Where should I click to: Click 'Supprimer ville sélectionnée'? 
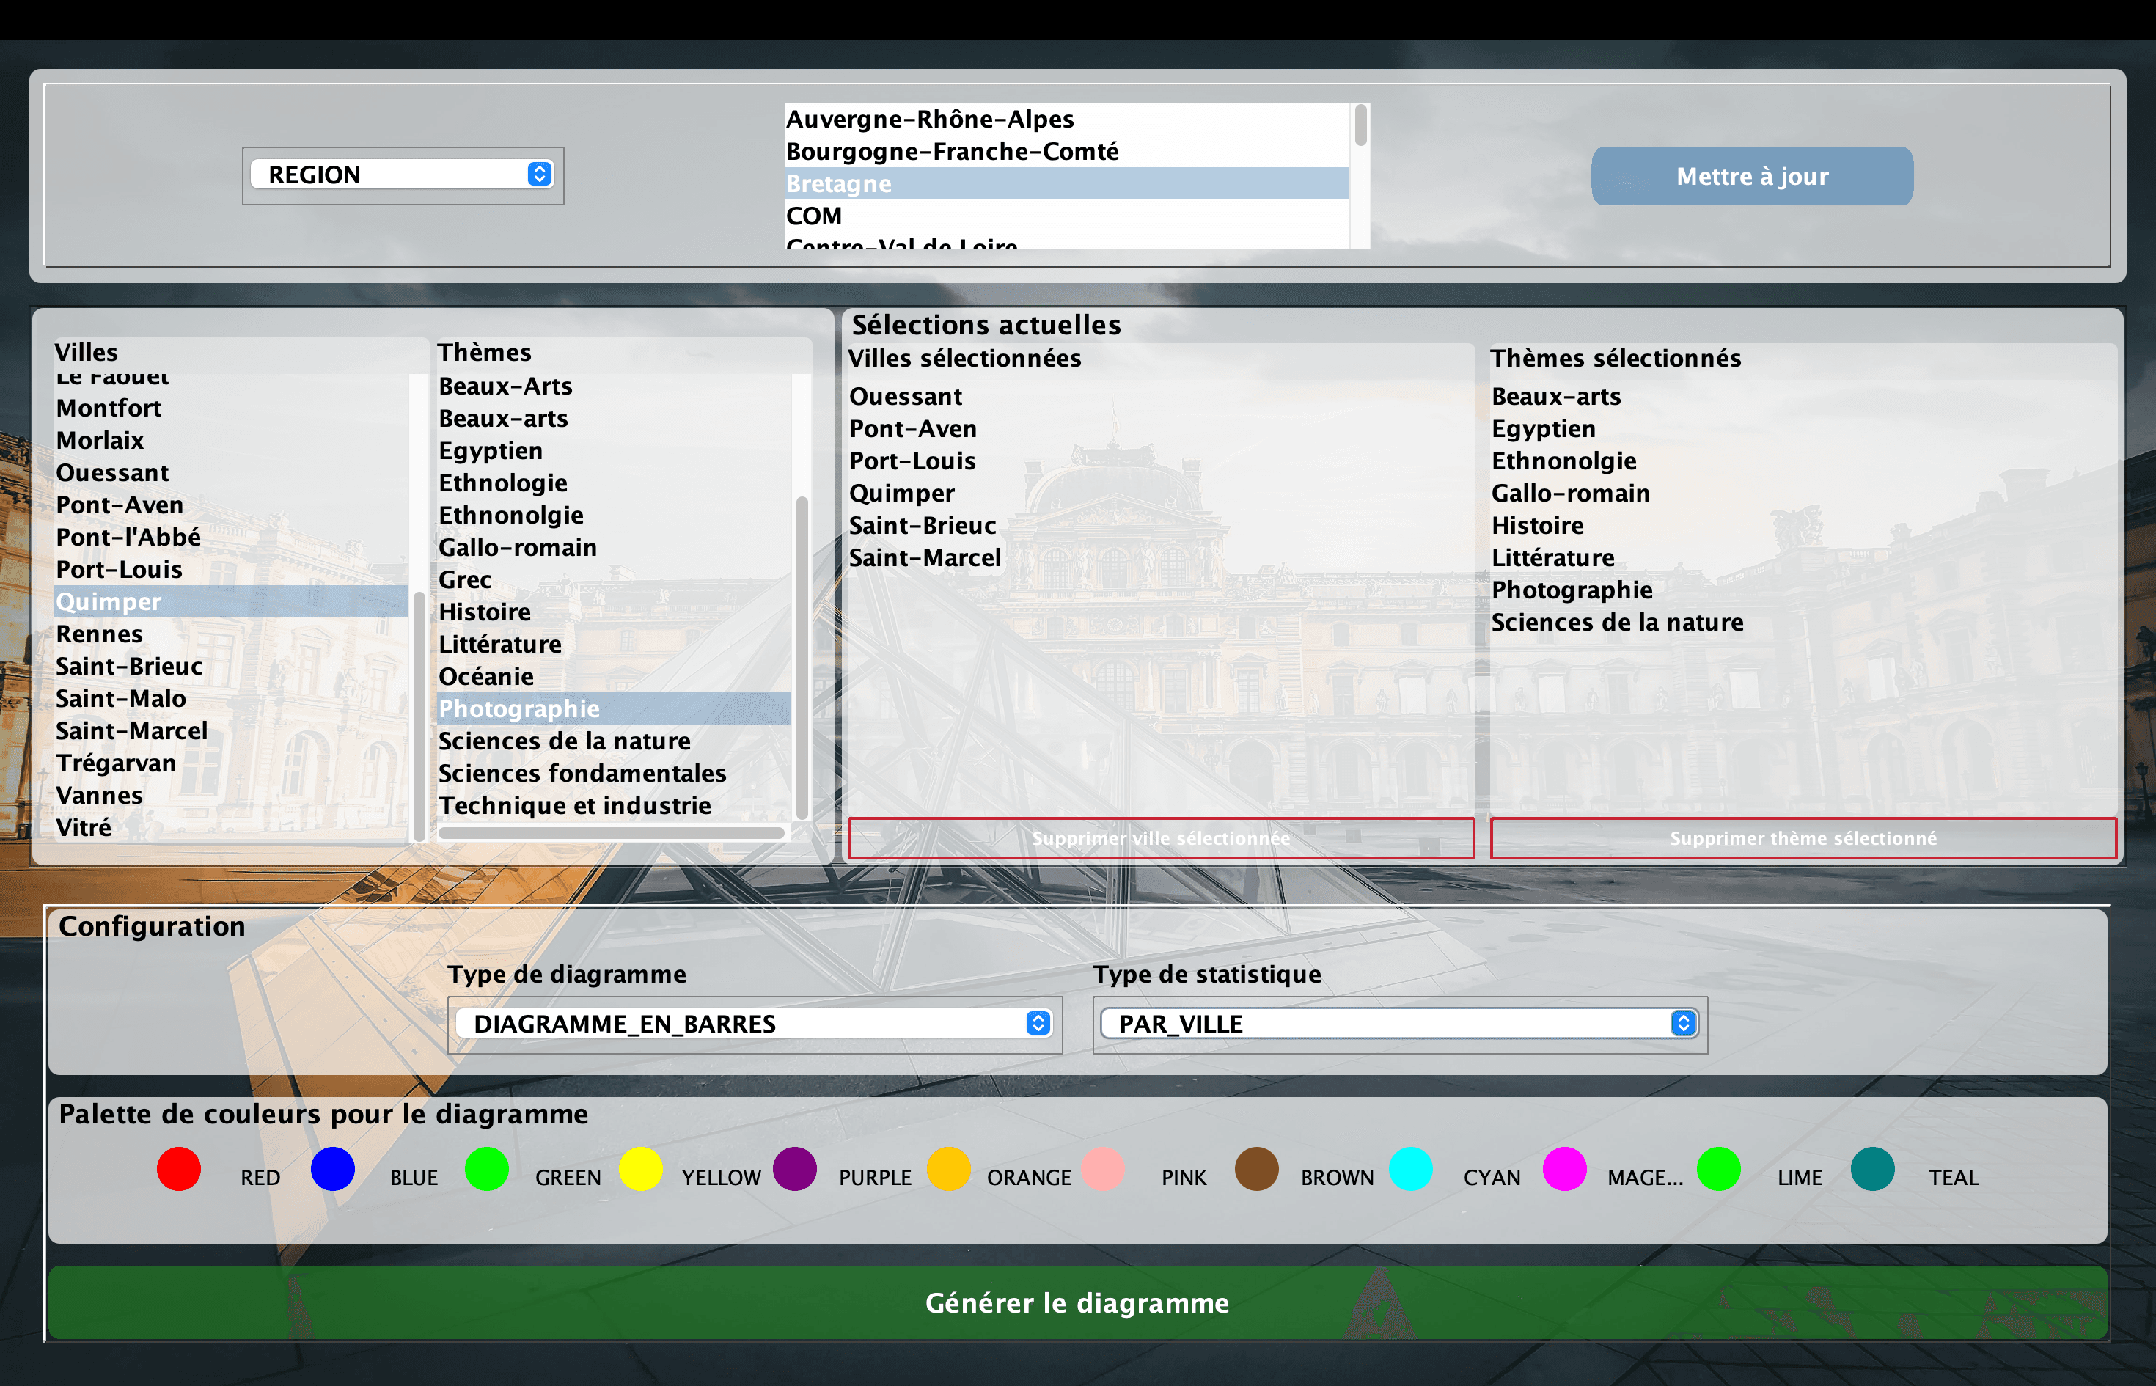point(1161,838)
